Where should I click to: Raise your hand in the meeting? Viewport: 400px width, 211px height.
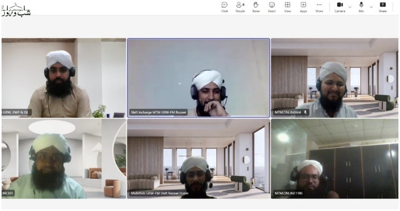256,6
